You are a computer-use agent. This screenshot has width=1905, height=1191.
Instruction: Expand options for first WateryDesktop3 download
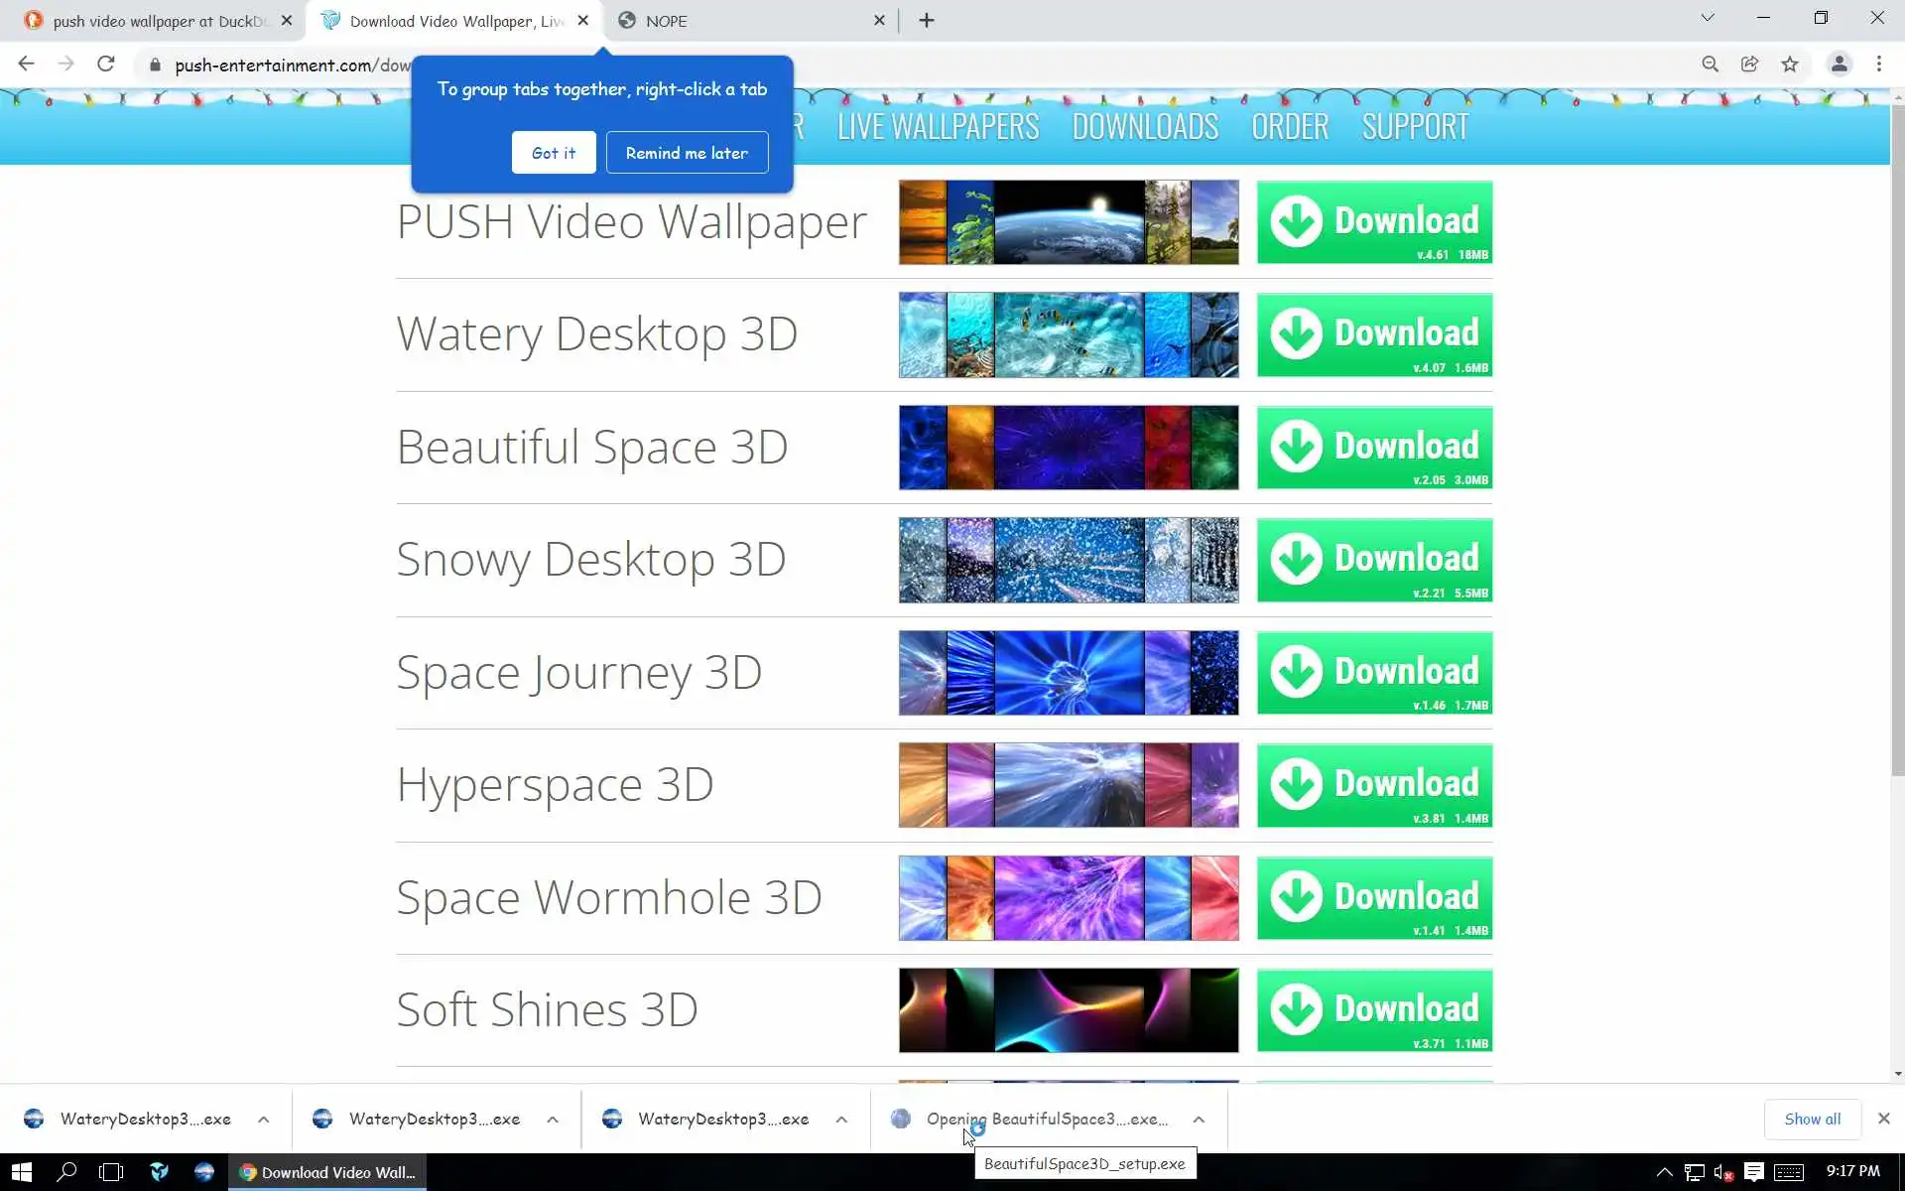(263, 1120)
